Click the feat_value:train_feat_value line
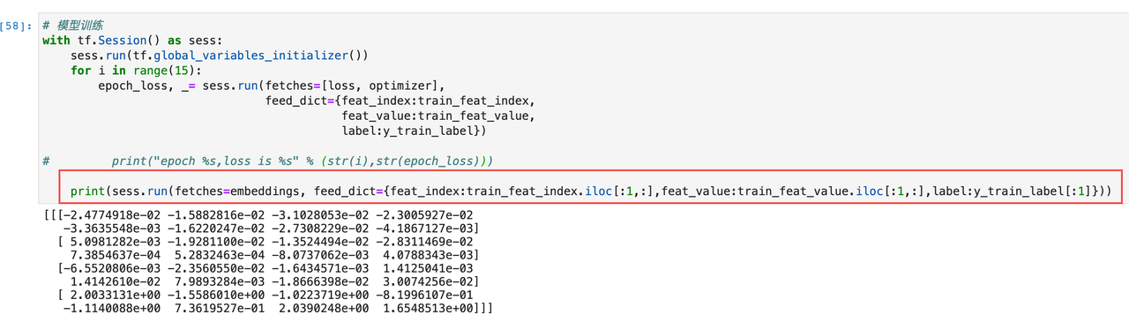 [x=438, y=116]
